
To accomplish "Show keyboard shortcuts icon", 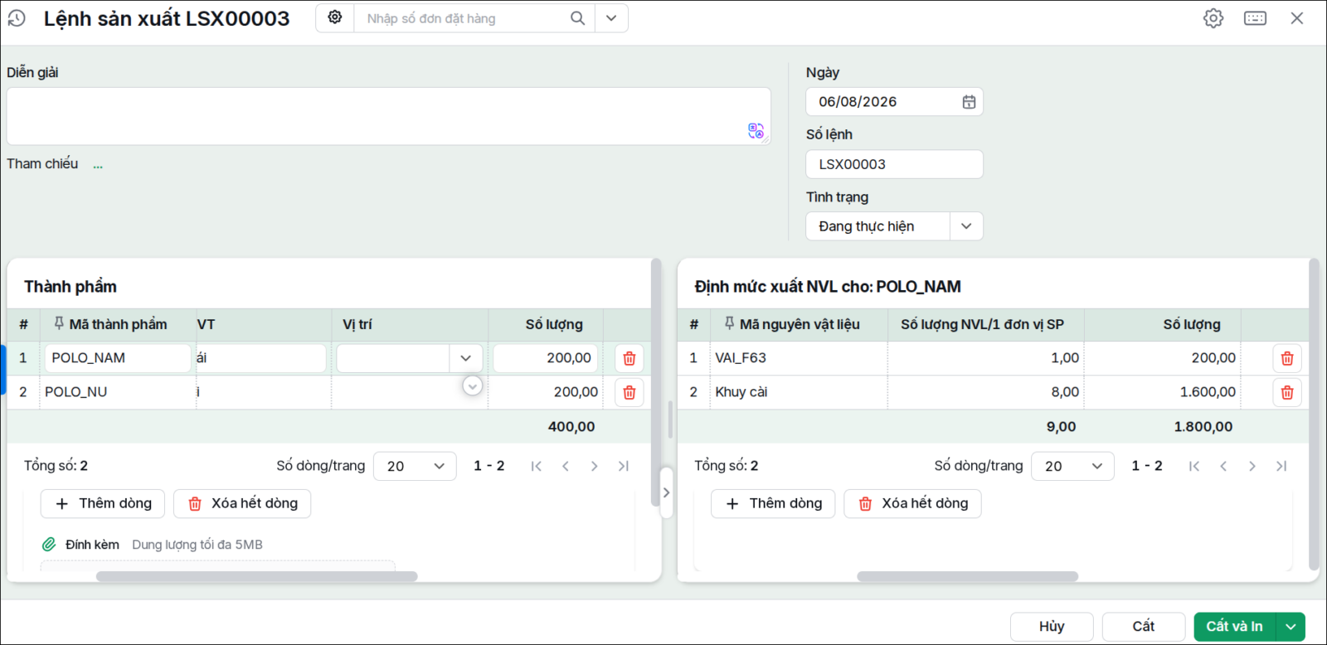I will point(1255,18).
